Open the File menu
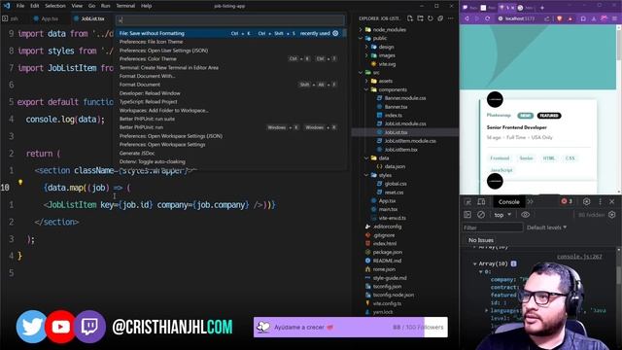The image size is (622, 350). click(20, 6)
